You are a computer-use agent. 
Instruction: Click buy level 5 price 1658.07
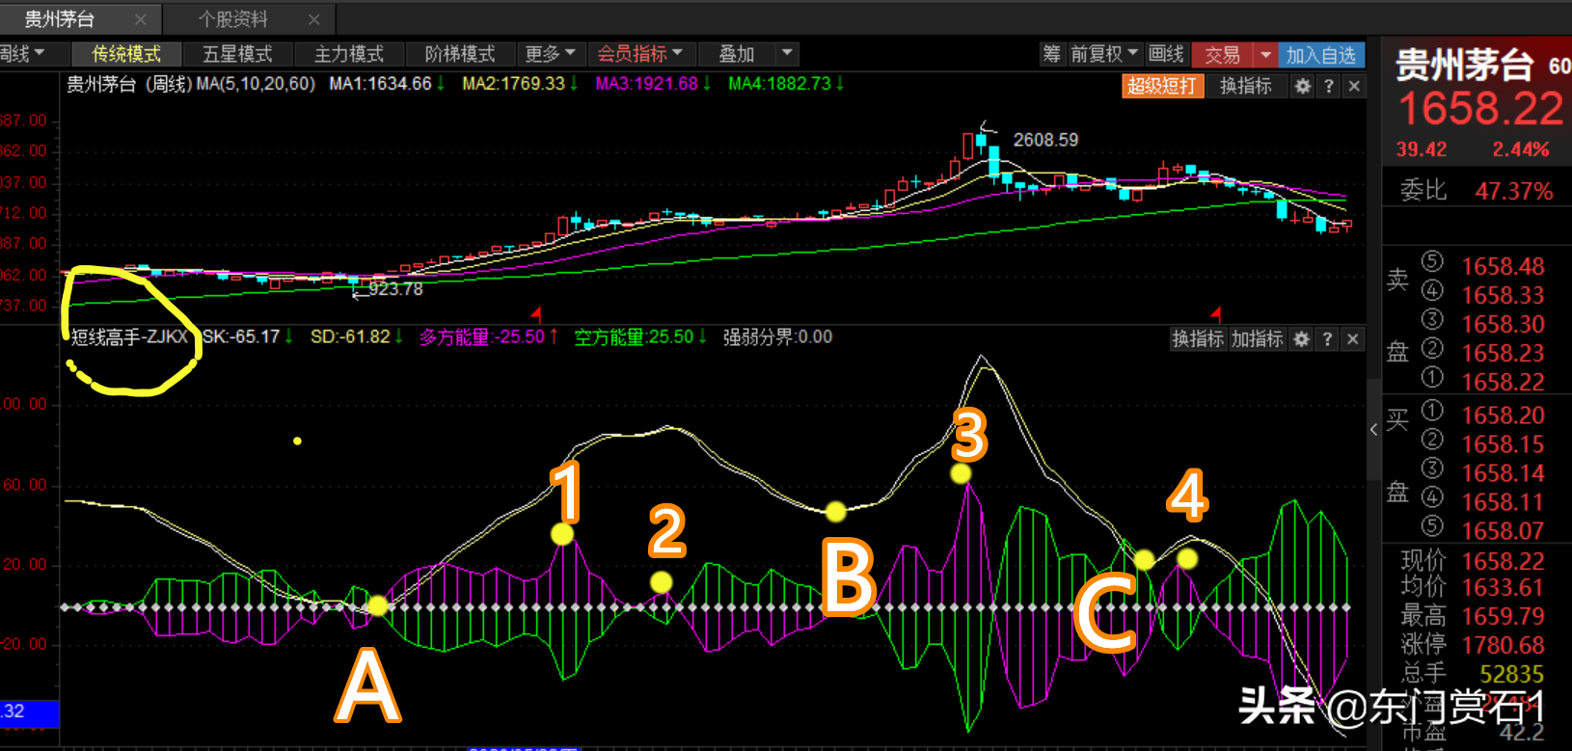tap(1503, 531)
